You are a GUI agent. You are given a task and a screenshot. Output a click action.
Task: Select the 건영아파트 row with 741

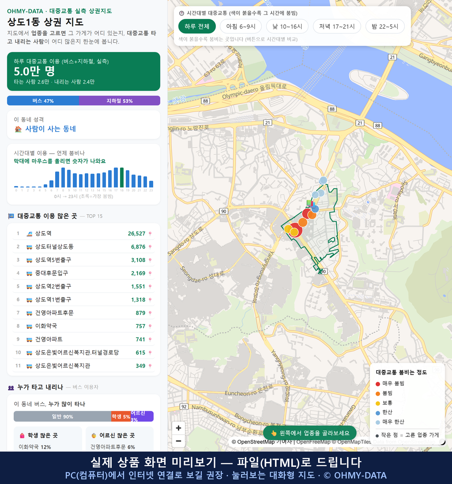[83, 339]
